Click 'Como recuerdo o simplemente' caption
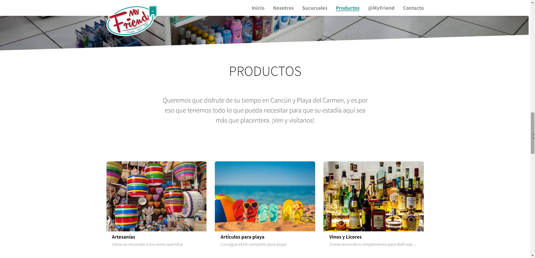The width and height of the screenshot is (535, 258). pos(372,244)
